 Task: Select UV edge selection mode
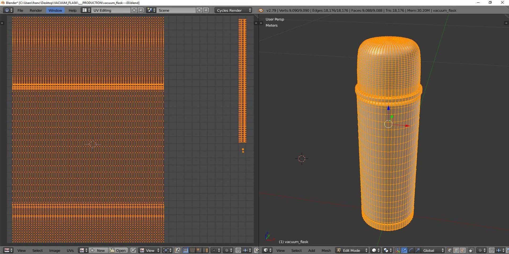tap(192, 250)
